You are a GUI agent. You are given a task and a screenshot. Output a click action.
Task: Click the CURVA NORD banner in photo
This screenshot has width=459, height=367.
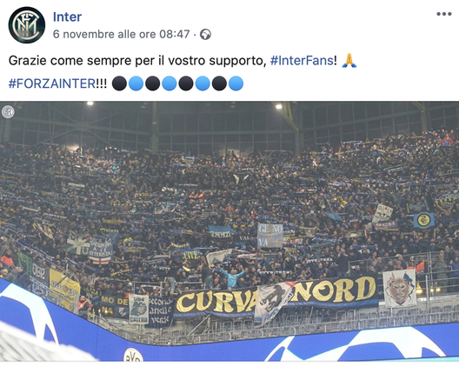(276, 298)
